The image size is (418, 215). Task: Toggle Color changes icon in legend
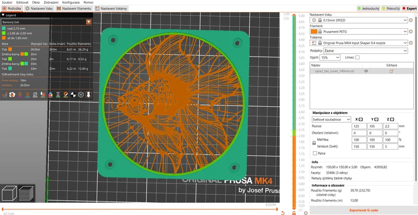[50, 95]
